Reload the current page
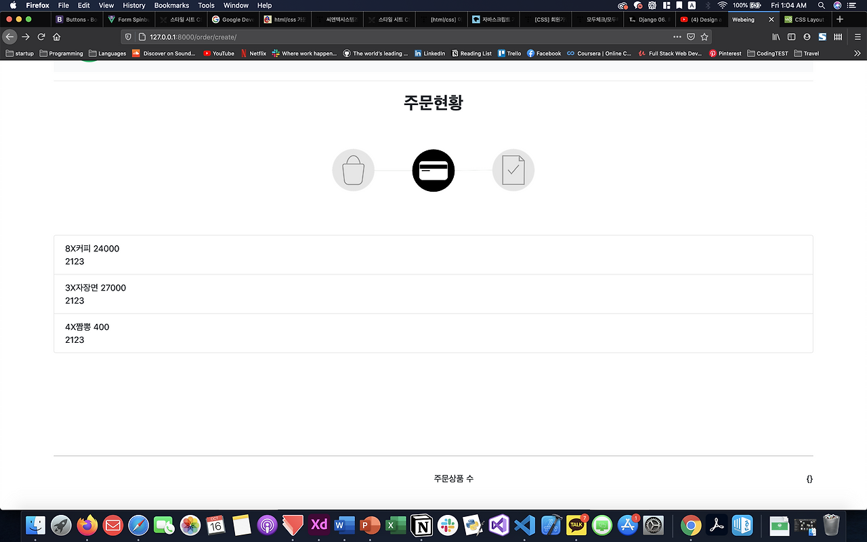The height and width of the screenshot is (542, 867). tap(42, 37)
